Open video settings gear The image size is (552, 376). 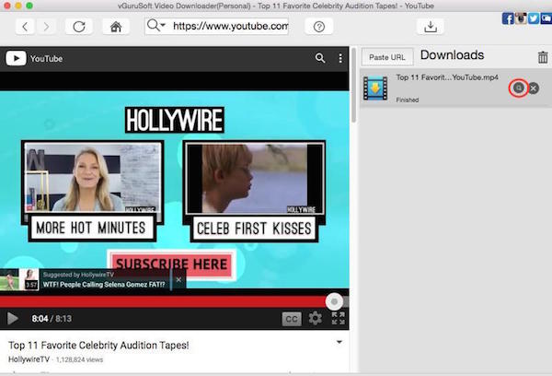315,318
